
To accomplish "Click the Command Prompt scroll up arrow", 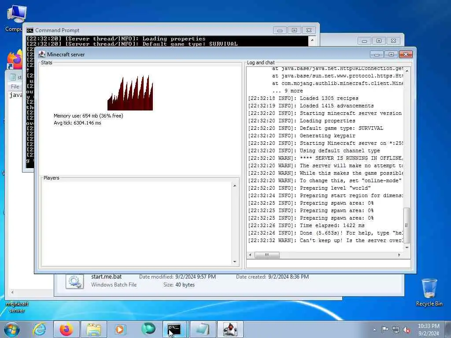I will pos(312,40).
